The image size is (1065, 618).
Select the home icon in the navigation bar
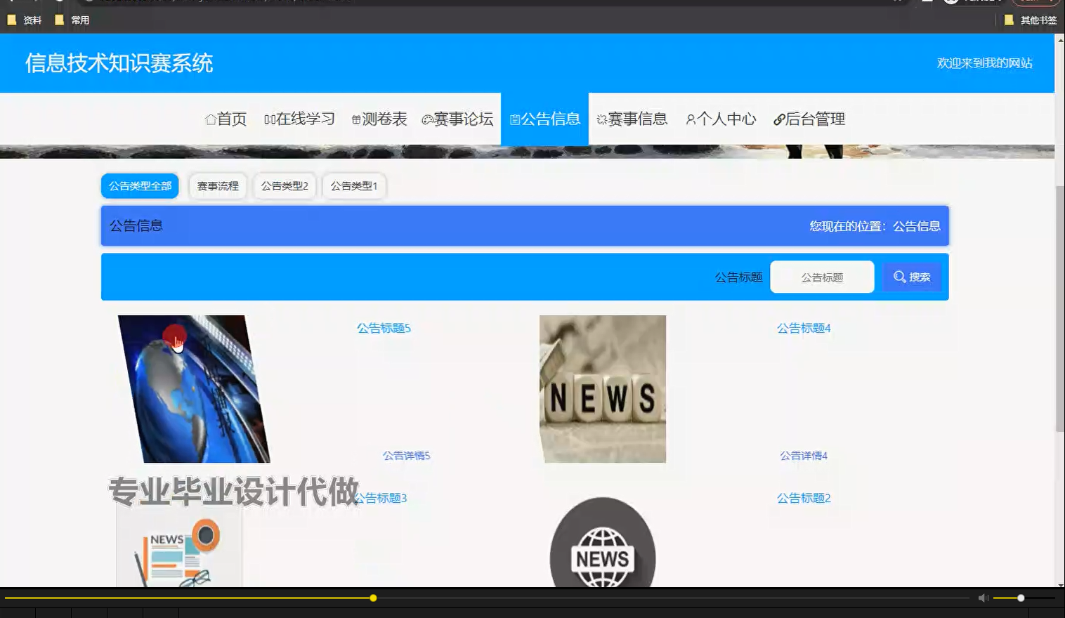point(209,119)
